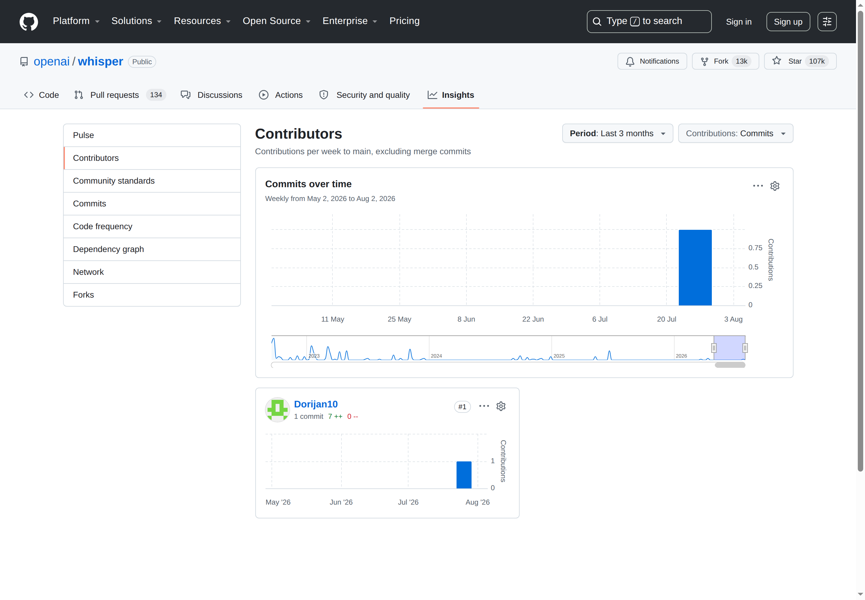Click the search input field

(649, 21)
